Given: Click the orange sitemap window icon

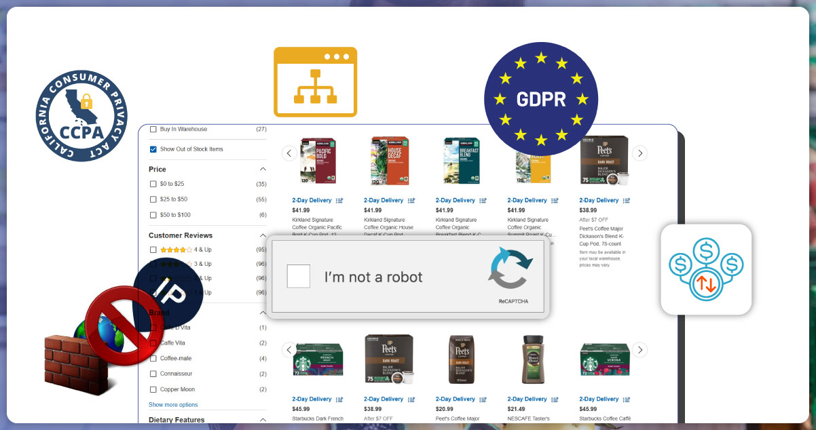Looking at the screenshot, I should coord(315,81).
